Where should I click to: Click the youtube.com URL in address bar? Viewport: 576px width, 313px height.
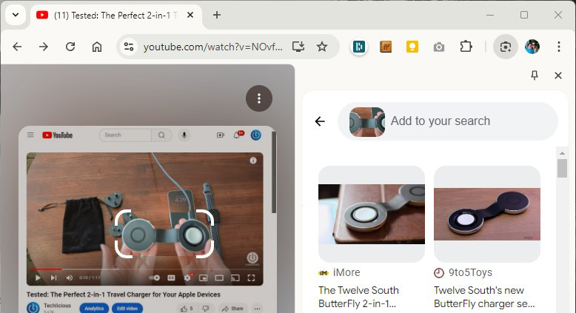213,47
